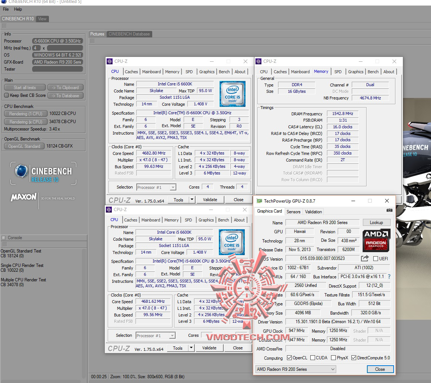Screen dimensions: 431x383
Task: Click the CPU-Z app icon in lower CPU-Z title bar
Action: [109, 210]
